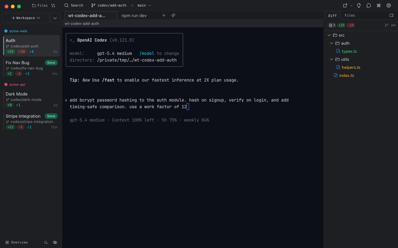Collapse the utils folder chevron
Viewport: 398px width, 248px height.
coord(332,60)
